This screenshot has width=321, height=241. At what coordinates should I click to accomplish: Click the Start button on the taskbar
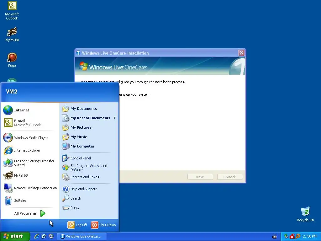click(x=15, y=236)
